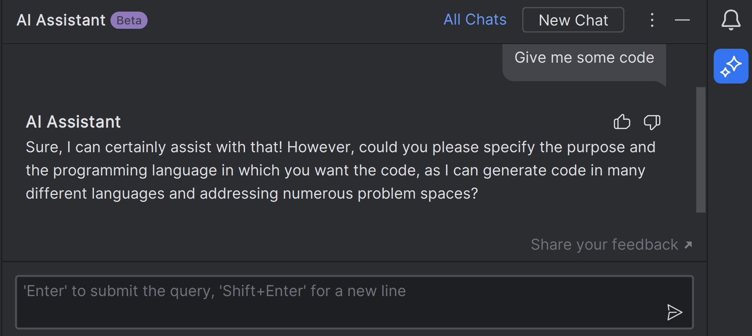The width and height of the screenshot is (752, 336).
Task: Open the Share your feedback link
Action: coord(604,245)
